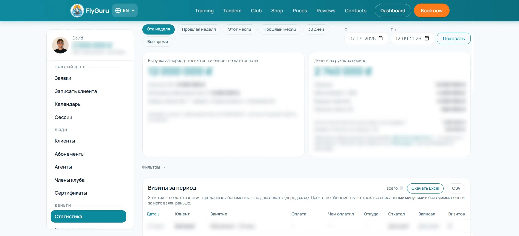Click the Клиент column header

[182, 214]
